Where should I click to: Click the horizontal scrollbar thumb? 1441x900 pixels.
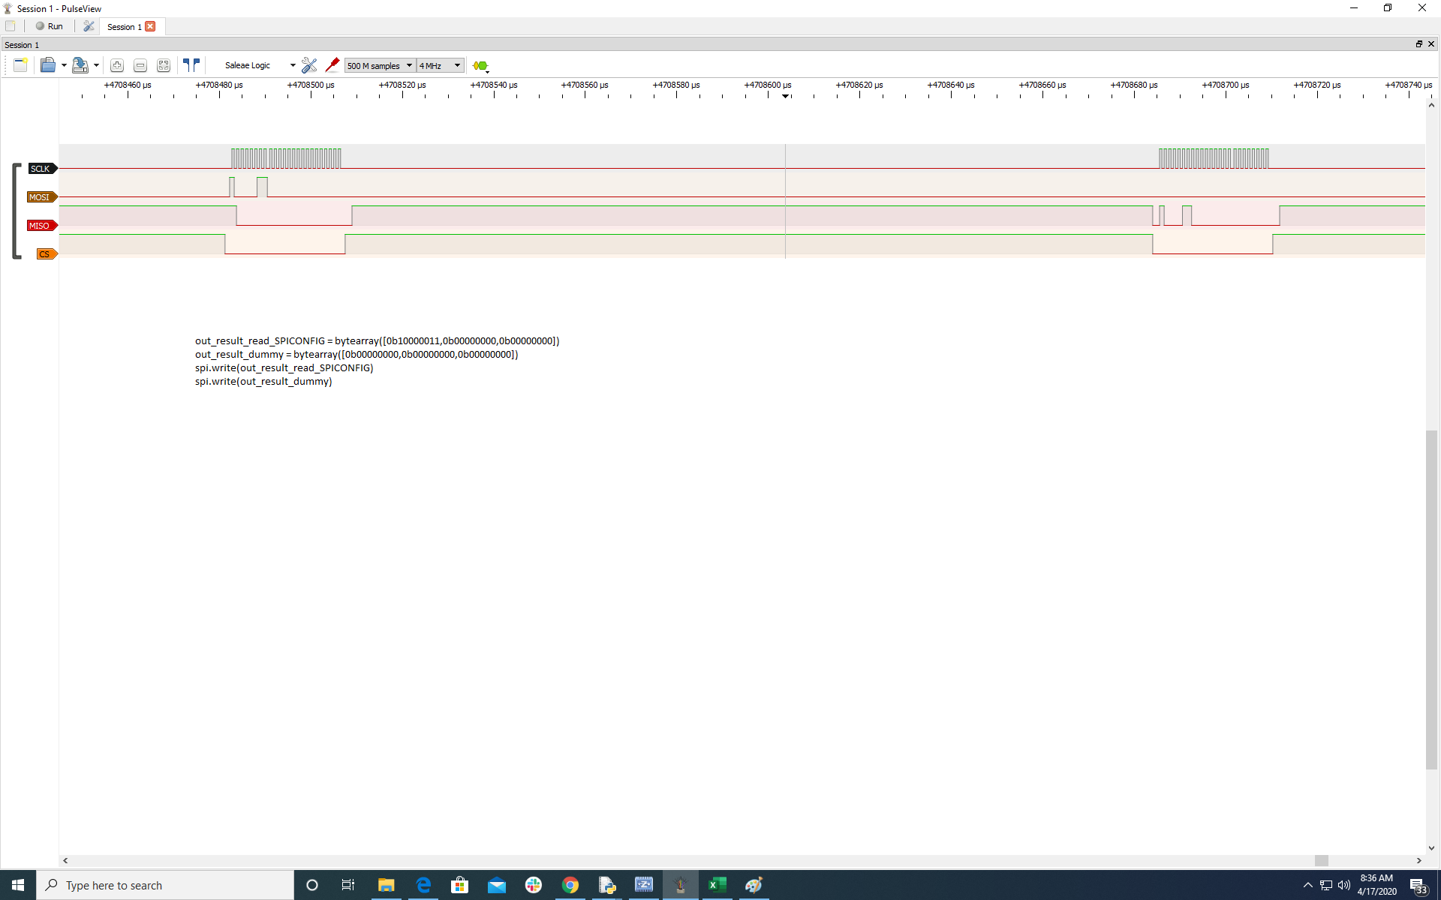[x=1322, y=860]
